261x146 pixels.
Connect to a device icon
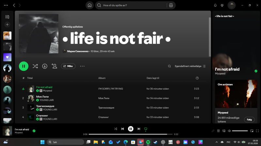tap(224, 131)
